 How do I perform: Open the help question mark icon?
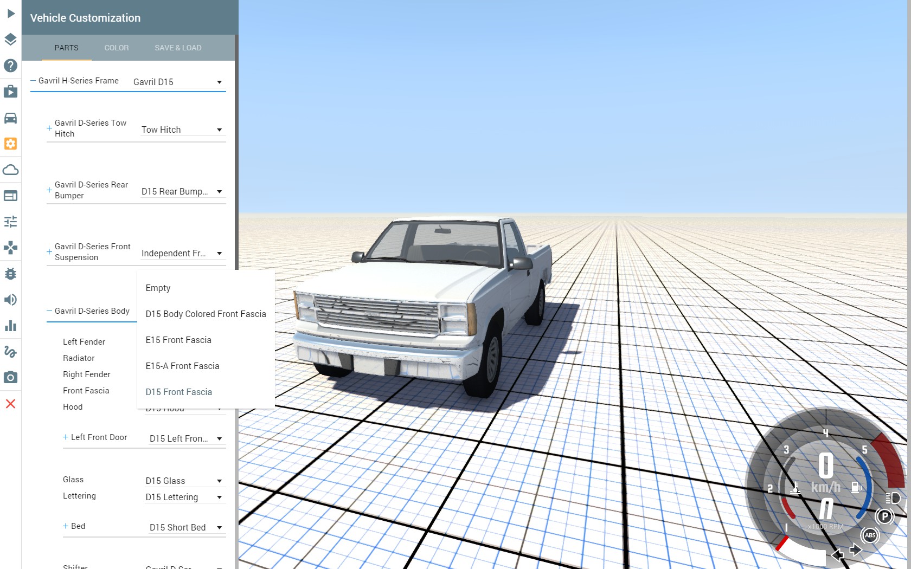(x=10, y=66)
